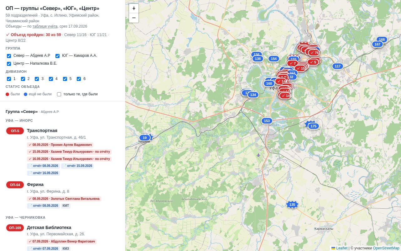Uncheck division 2 checkbox
Image resolution: width=401 pixels, height=251 pixels.
tap(23, 79)
